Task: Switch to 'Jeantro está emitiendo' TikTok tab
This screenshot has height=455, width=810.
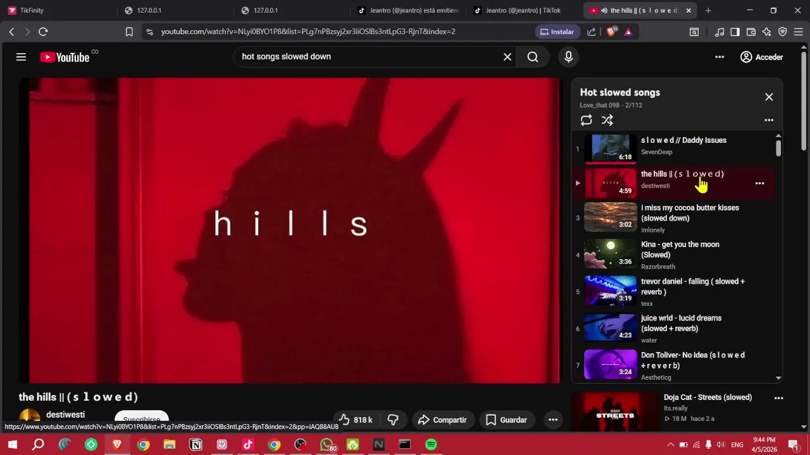Action: [408, 10]
